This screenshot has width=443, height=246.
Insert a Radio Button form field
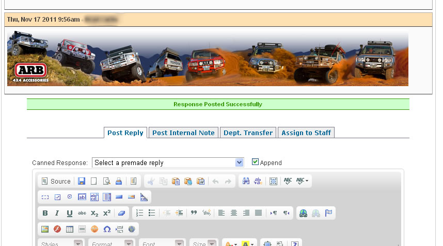pos(70,197)
